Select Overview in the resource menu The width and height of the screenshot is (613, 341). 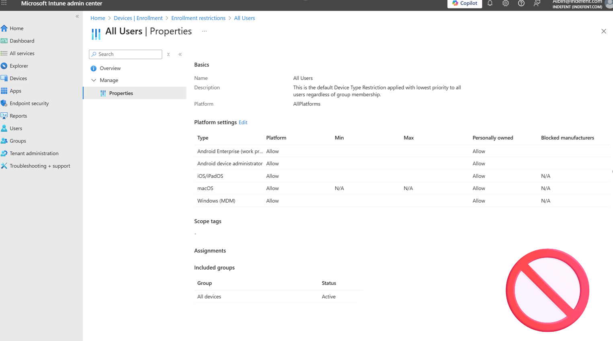pyautogui.click(x=110, y=68)
